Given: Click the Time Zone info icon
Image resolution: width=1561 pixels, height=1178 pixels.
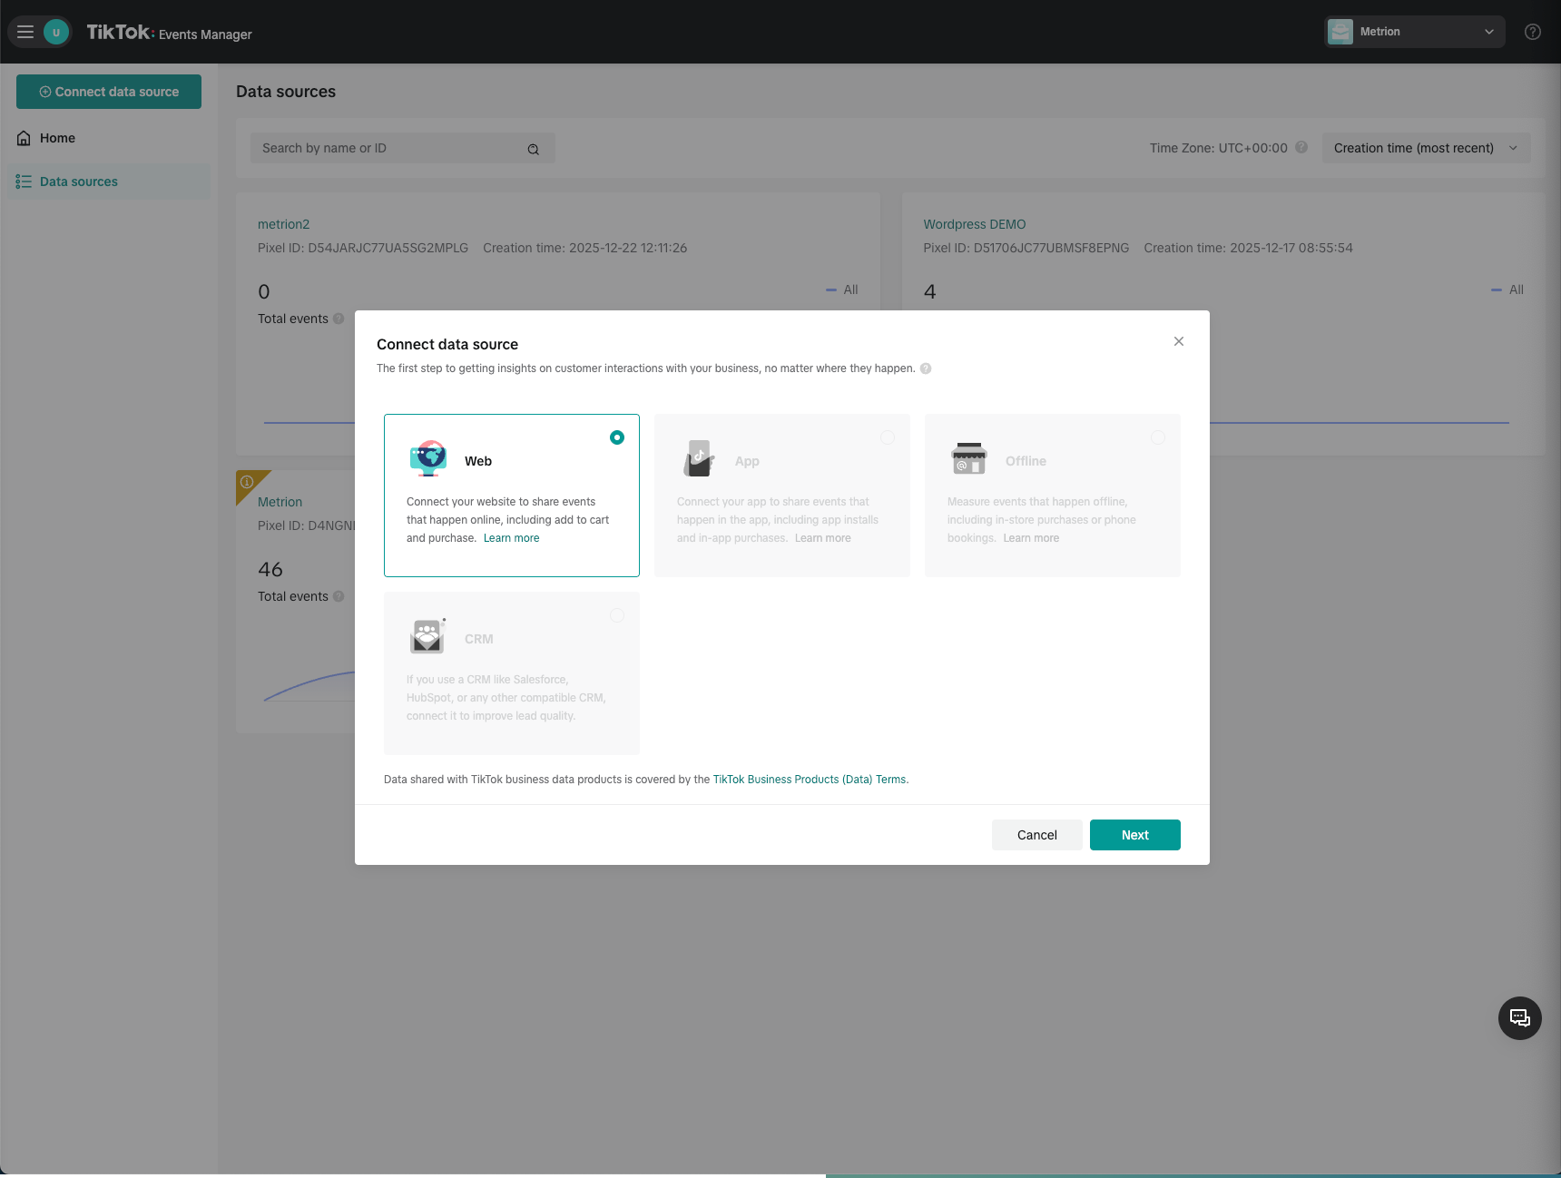Looking at the screenshot, I should pos(1301,148).
